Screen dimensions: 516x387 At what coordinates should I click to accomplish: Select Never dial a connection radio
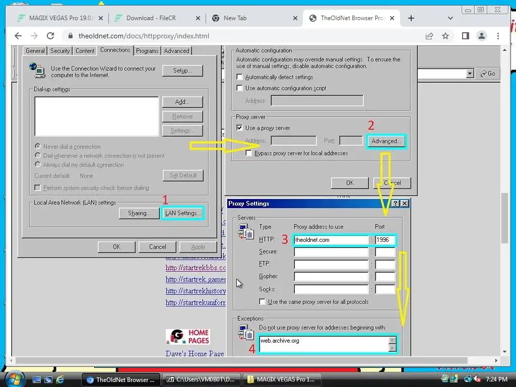click(x=37, y=146)
